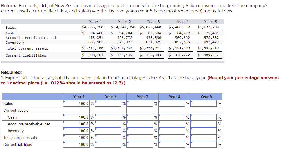Click the Year 3 sales value $5,073,440
The width and height of the screenshot is (283, 150).
pyautogui.click(x=150, y=27)
